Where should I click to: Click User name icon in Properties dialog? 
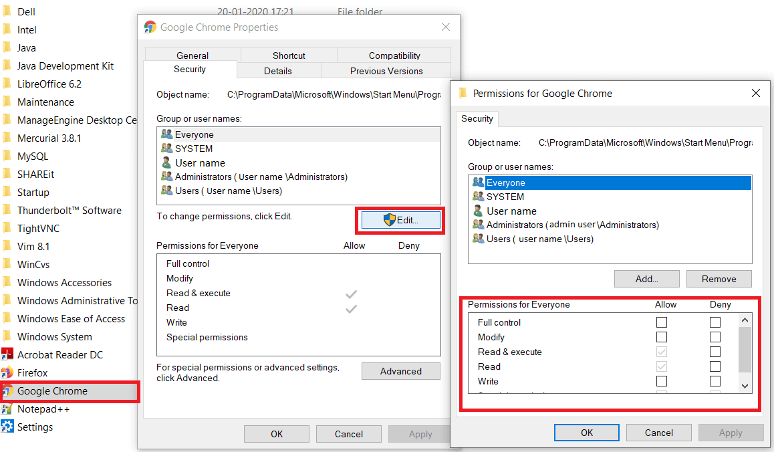tap(166, 162)
